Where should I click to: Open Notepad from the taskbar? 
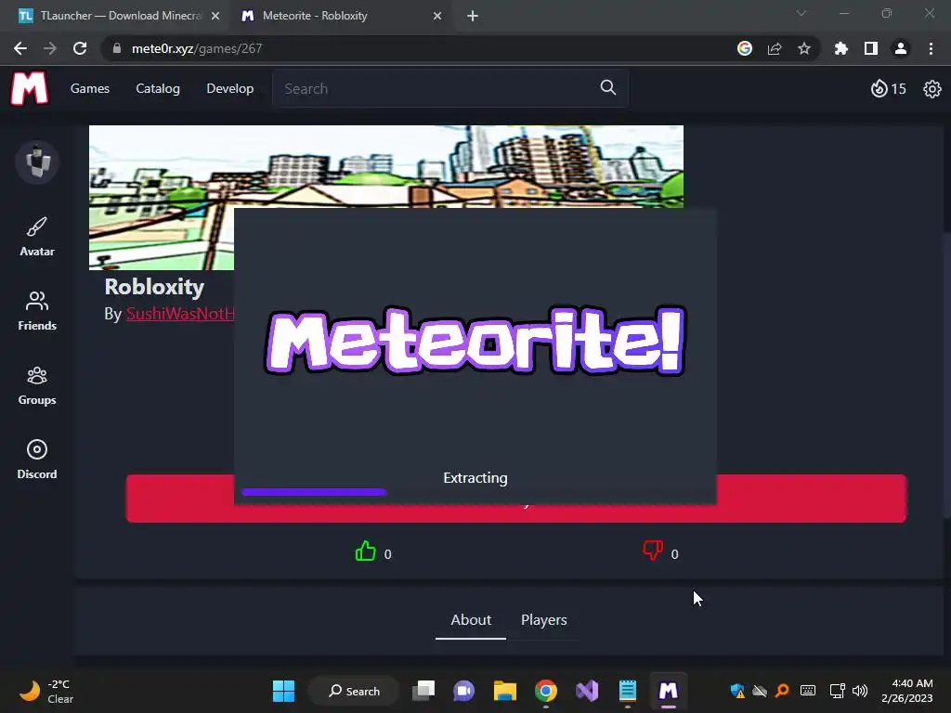click(x=627, y=691)
